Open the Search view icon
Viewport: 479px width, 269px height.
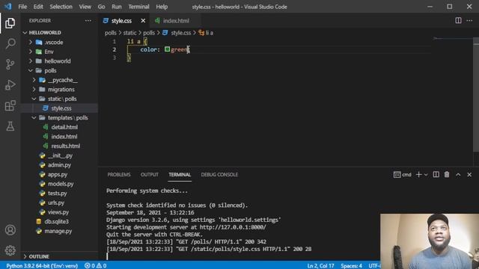10,43
